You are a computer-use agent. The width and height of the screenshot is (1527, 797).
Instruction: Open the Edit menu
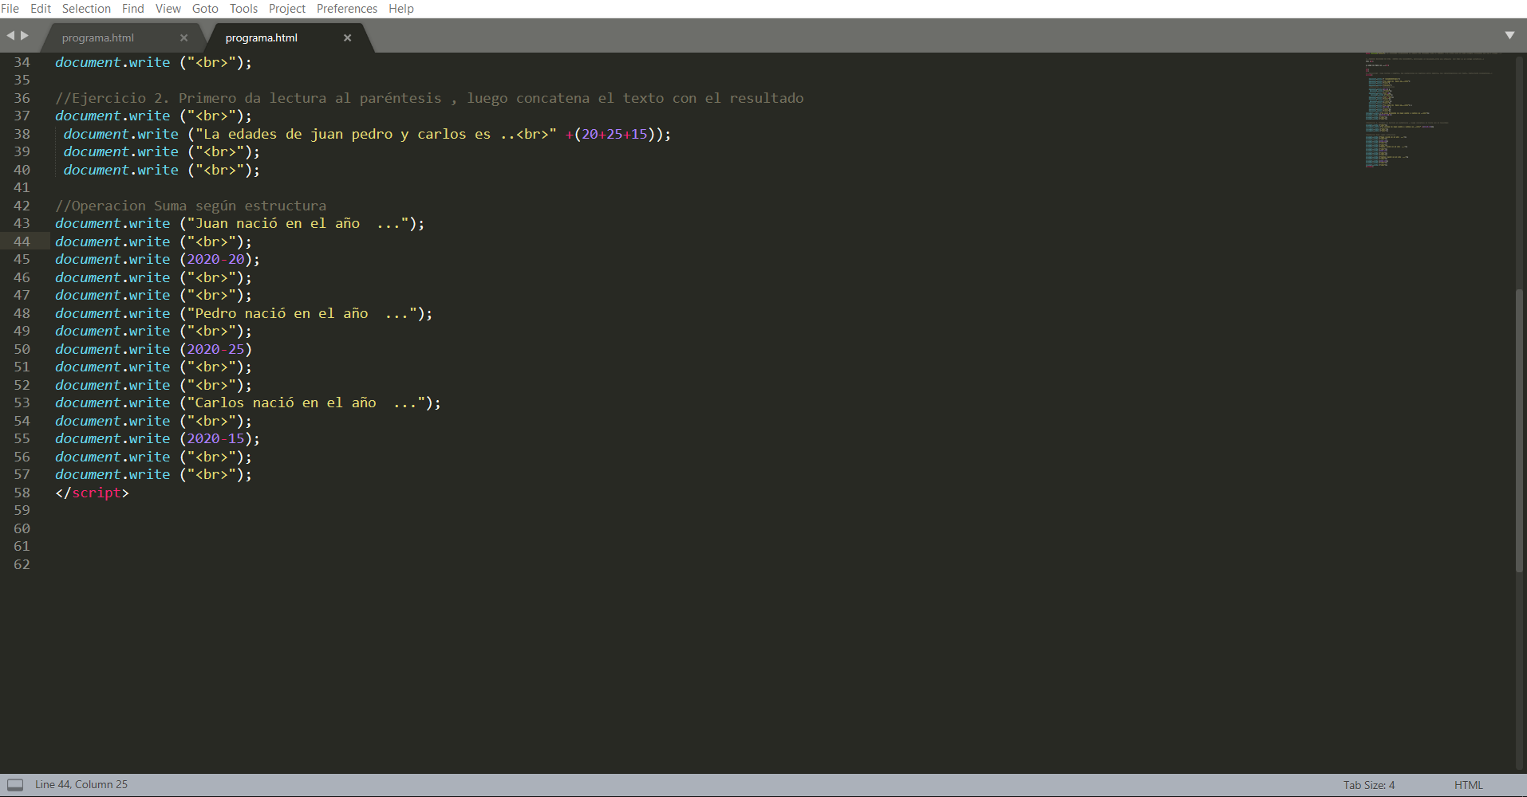41,9
